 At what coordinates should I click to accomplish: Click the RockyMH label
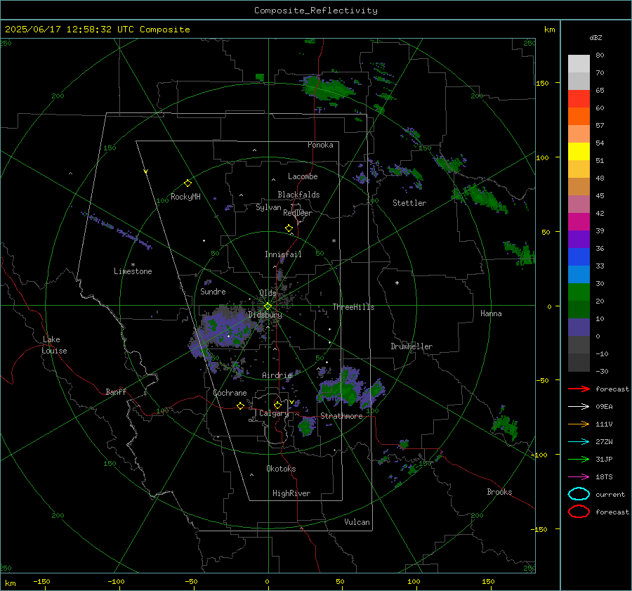(x=185, y=197)
